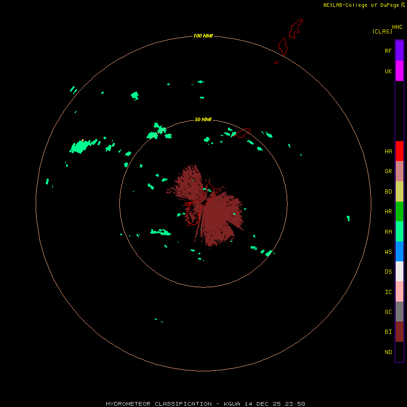Click the RA legend label
Viewport: 407px width, 407px height.
point(388,232)
